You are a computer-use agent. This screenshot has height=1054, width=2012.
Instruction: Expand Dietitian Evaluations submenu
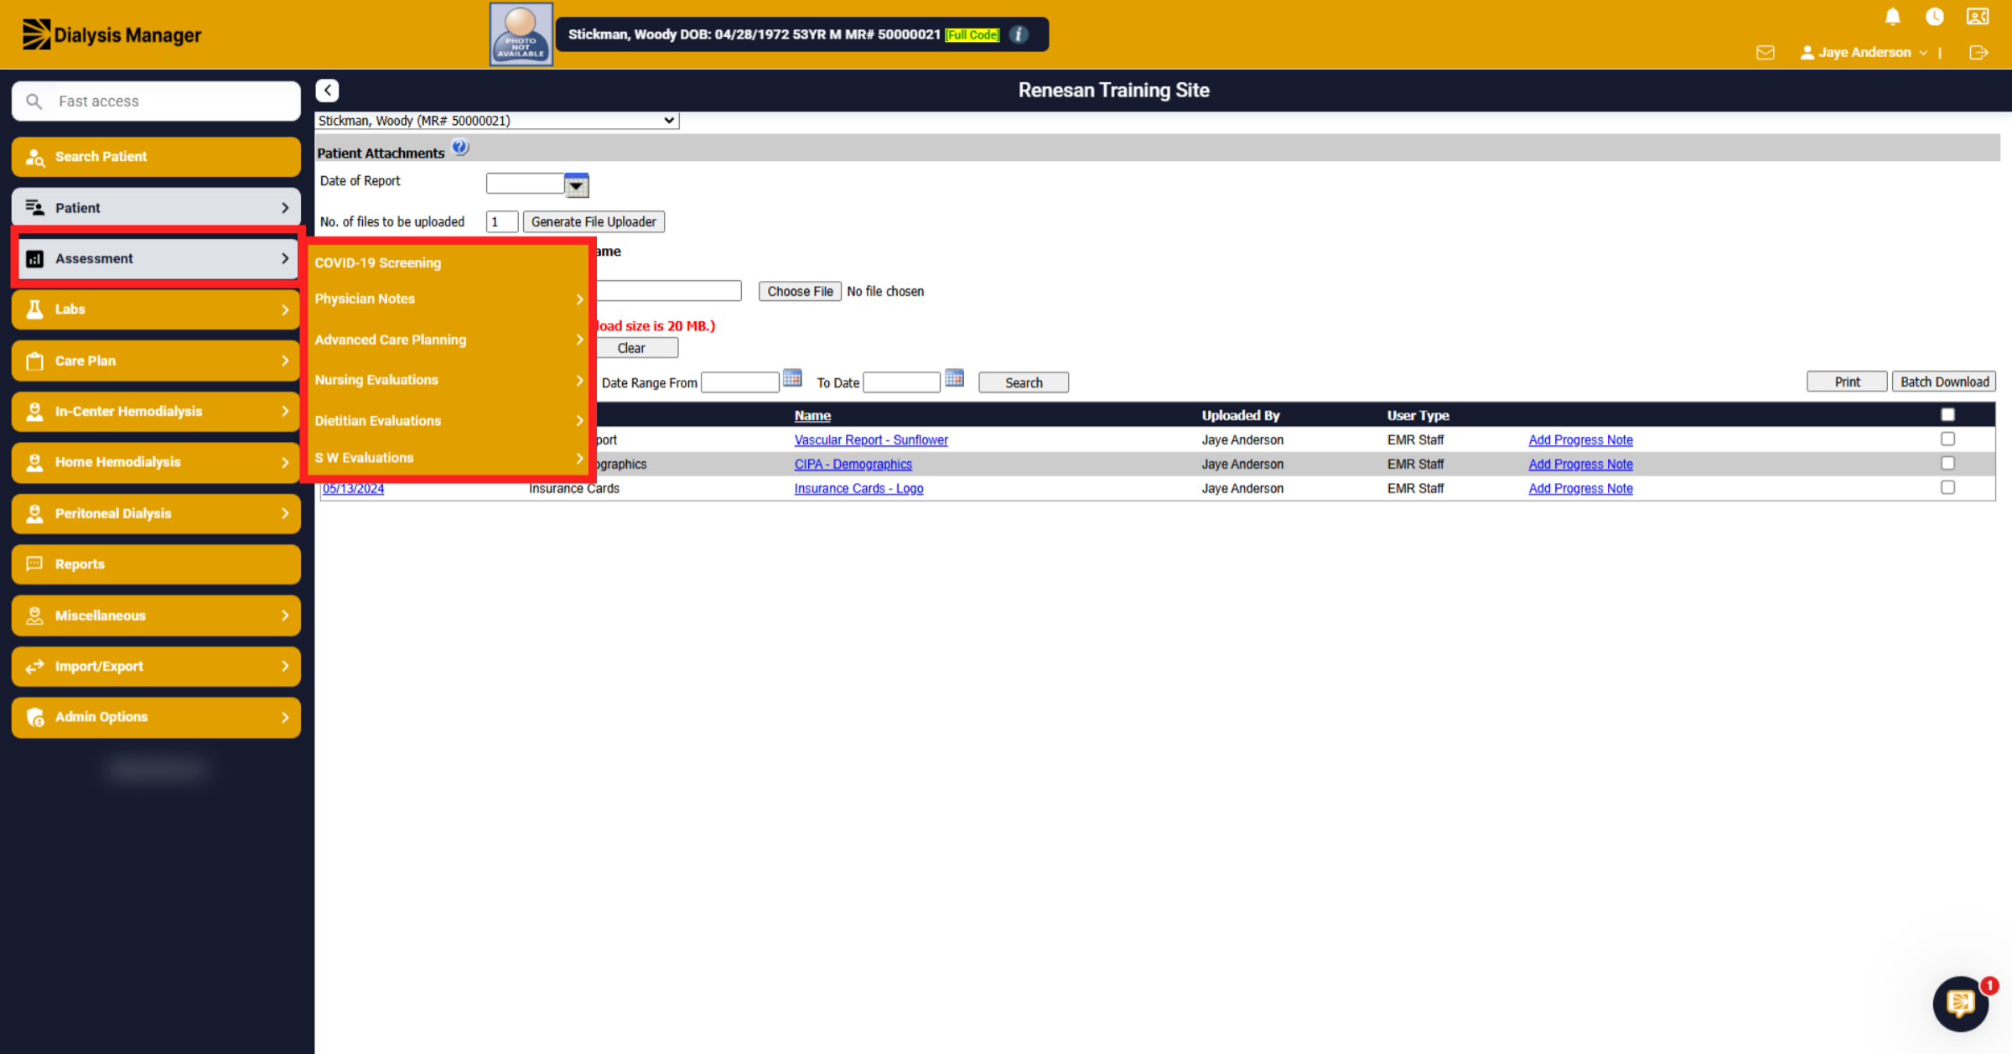click(449, 421)
